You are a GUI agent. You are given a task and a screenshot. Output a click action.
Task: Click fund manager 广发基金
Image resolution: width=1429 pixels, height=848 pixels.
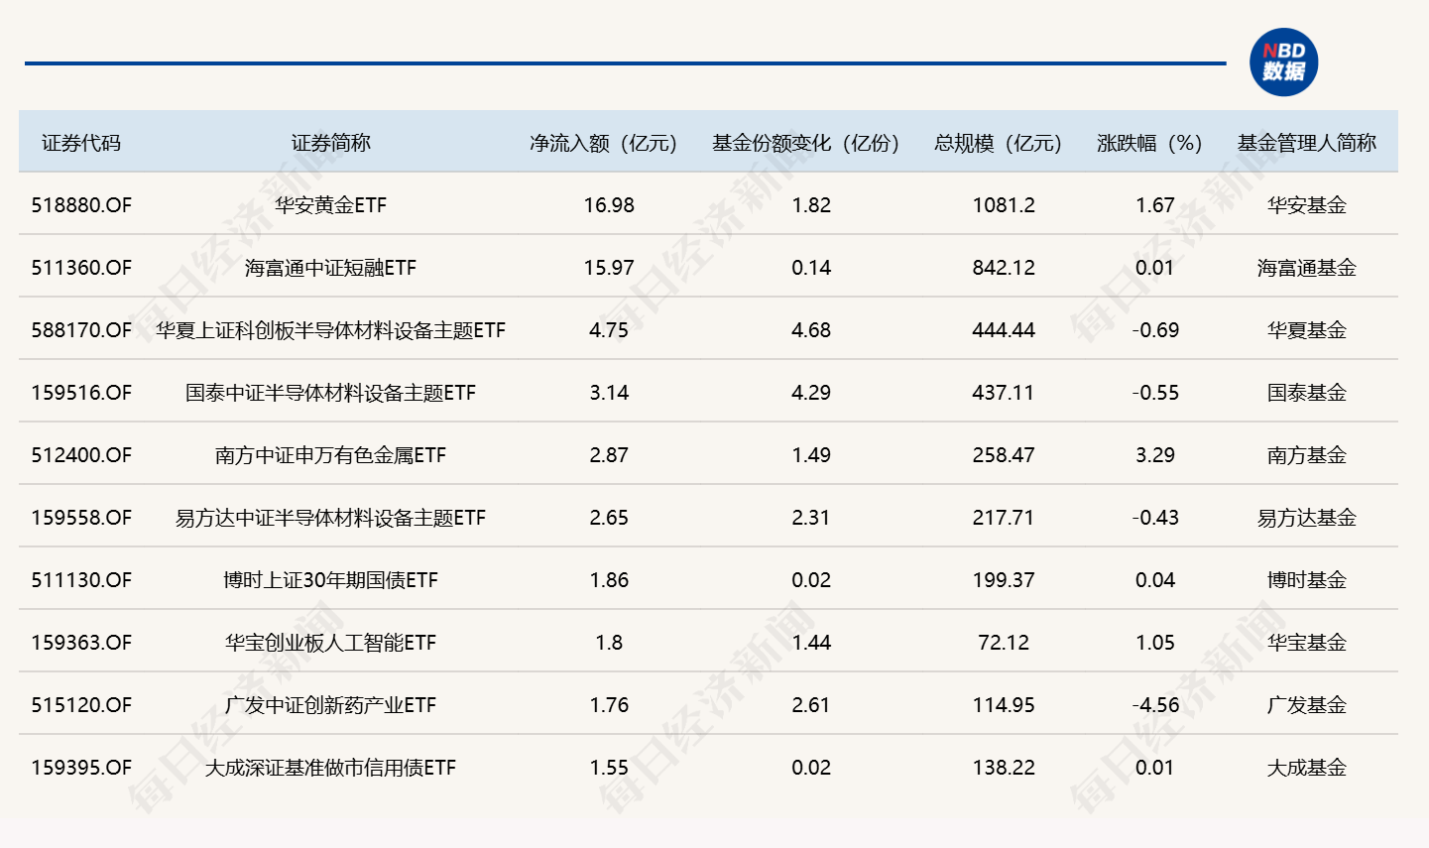point(1307,705)
